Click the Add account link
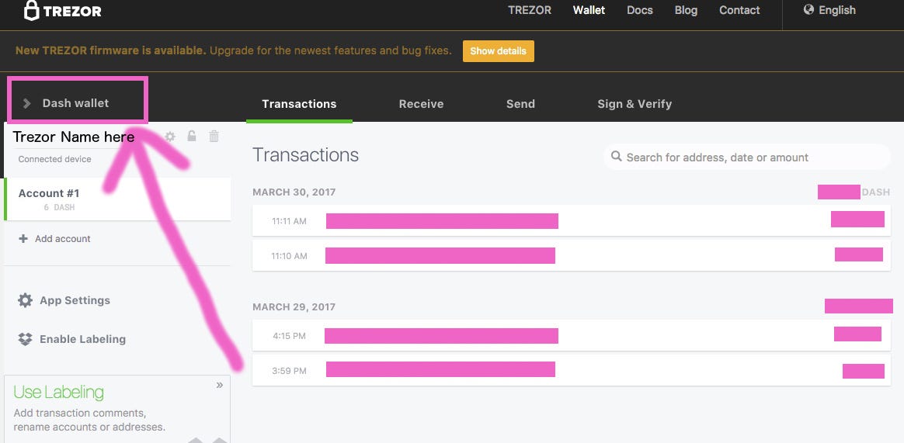Image resolution: width=904 pixels, height=443 pixels. pyautogui.click(x=55, y=238)
